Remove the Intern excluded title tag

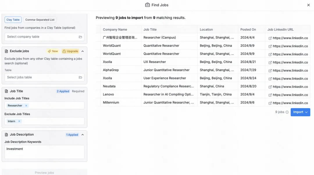click(19, 121)
